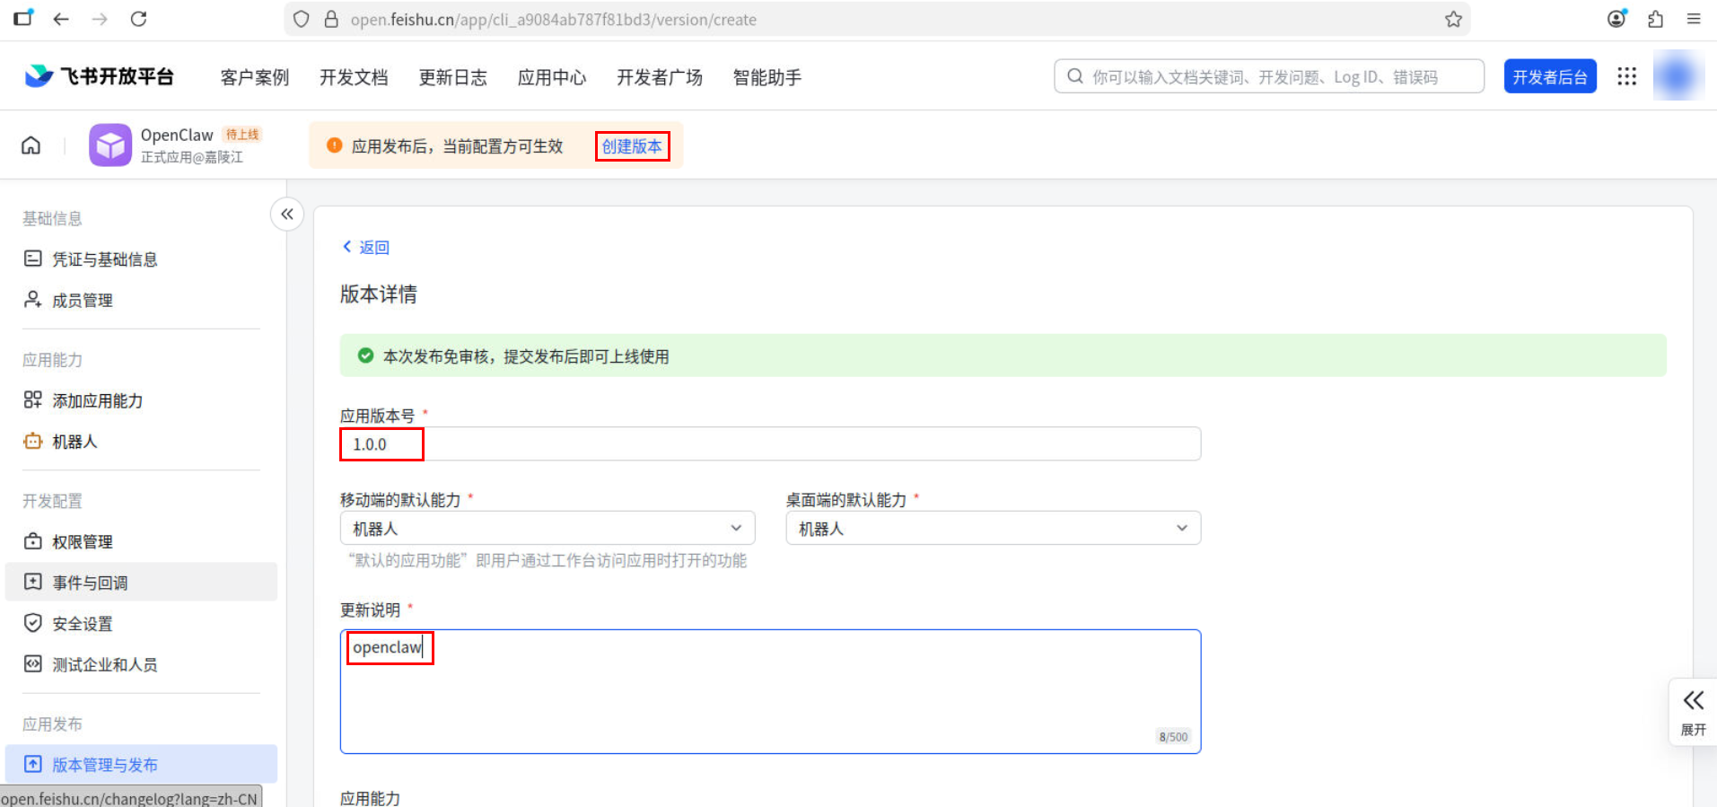The image size is (1717, 807).
Task: Click the 开发者后台 button
Action: [x=1550, y=76]
